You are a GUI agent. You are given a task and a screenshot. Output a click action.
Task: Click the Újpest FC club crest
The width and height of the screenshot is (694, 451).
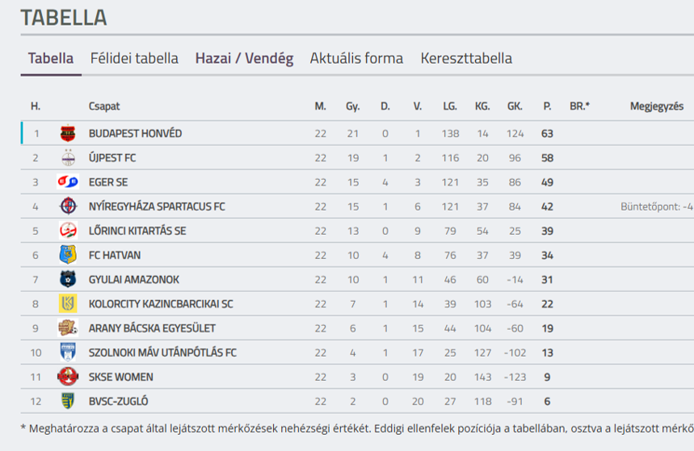(x=68, y=158)
